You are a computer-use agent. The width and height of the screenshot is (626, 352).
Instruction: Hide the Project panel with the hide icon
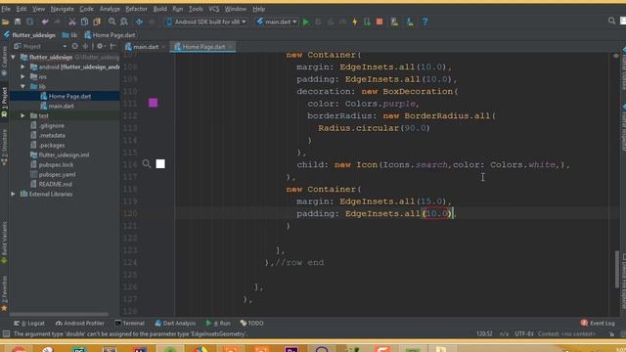click(113, 46)
